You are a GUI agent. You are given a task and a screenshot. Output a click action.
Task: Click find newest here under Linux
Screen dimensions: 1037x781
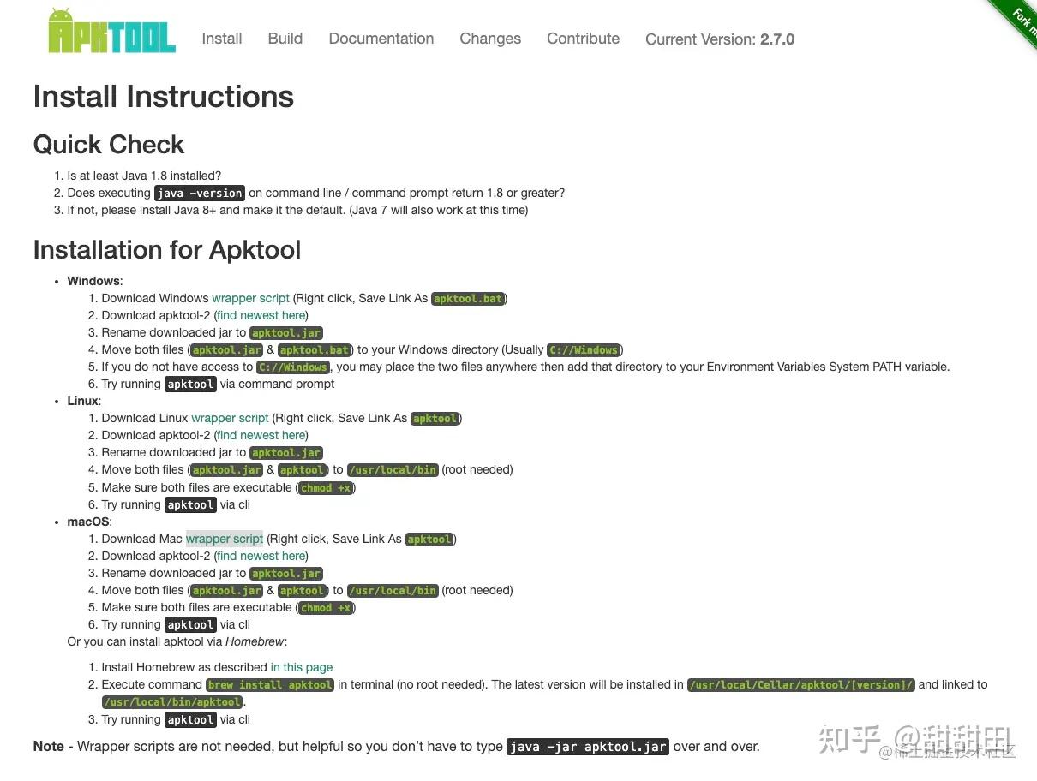pos(261,435)
